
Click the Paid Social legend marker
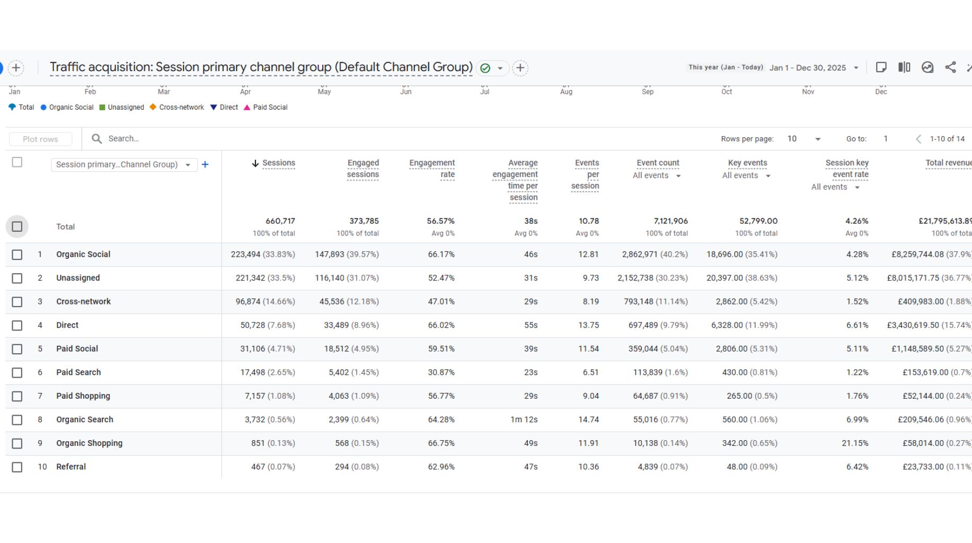click(247, 107)
